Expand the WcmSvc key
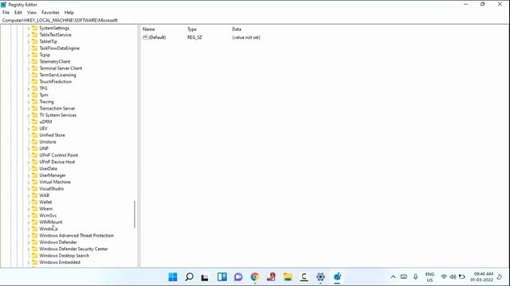This screenshot has width=510, height=286. pyautogui.click(x=29, y=215)
